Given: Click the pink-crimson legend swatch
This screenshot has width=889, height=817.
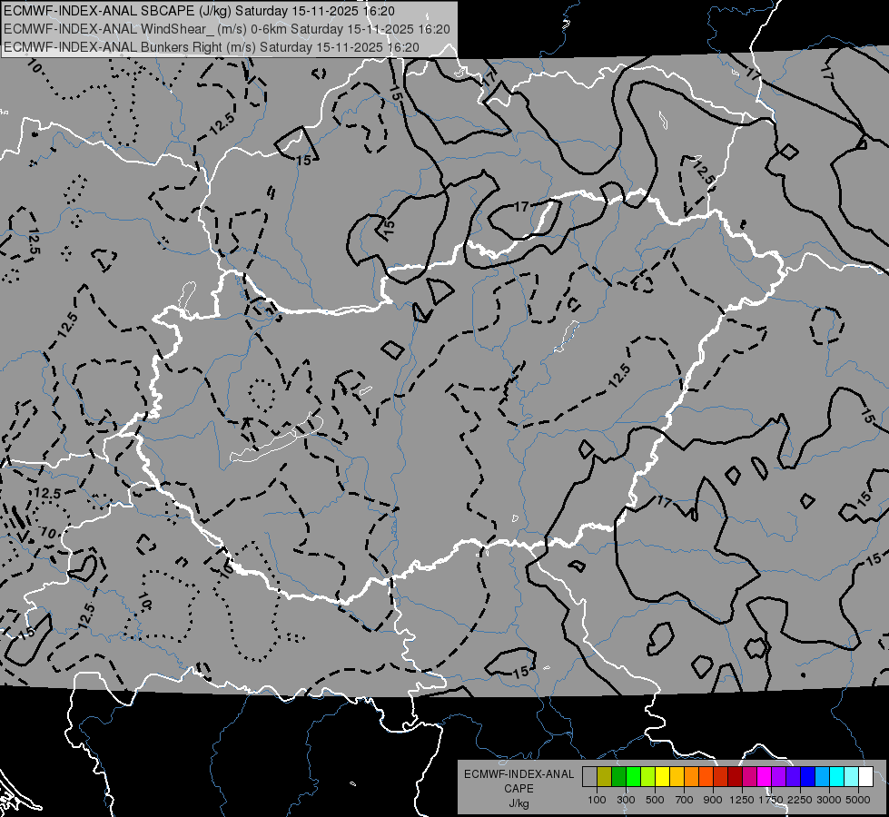Looking at the screenshot, I should [749, 776].
